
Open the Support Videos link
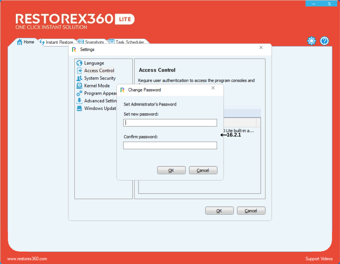click(x=319, y=259)
